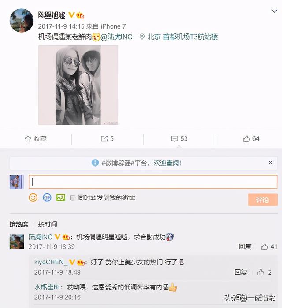This screenshot has width=282, height=308.
Task: Sort comments by 按时间 tab
Action: pyautogui.click(x=48, y=224)
